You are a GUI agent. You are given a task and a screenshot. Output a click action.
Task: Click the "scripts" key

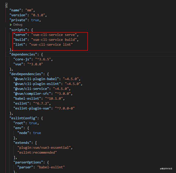[18, 30]
